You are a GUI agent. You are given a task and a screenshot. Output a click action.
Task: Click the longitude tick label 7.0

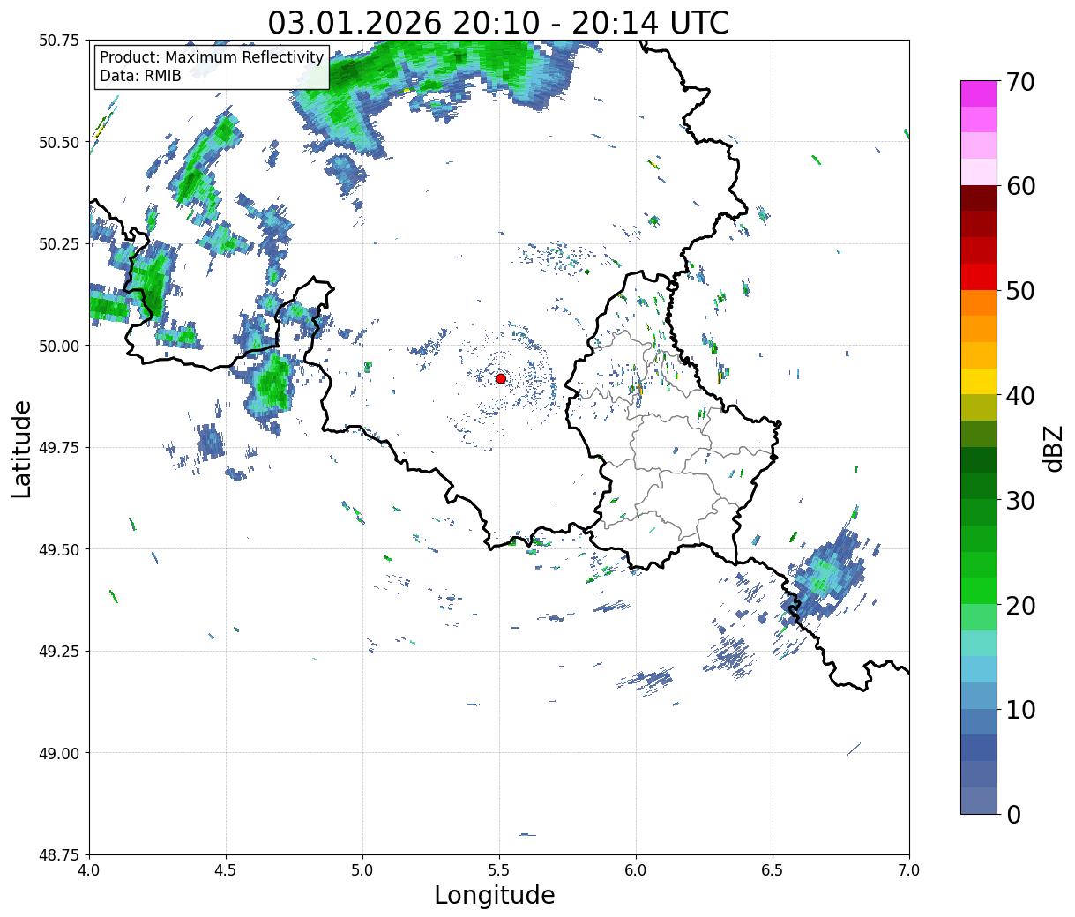(x=909, y=869)
